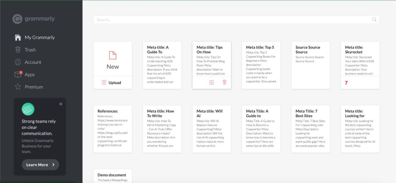396x183 pixels.
Task: Click the Learn More button
Action: [41, 164]
